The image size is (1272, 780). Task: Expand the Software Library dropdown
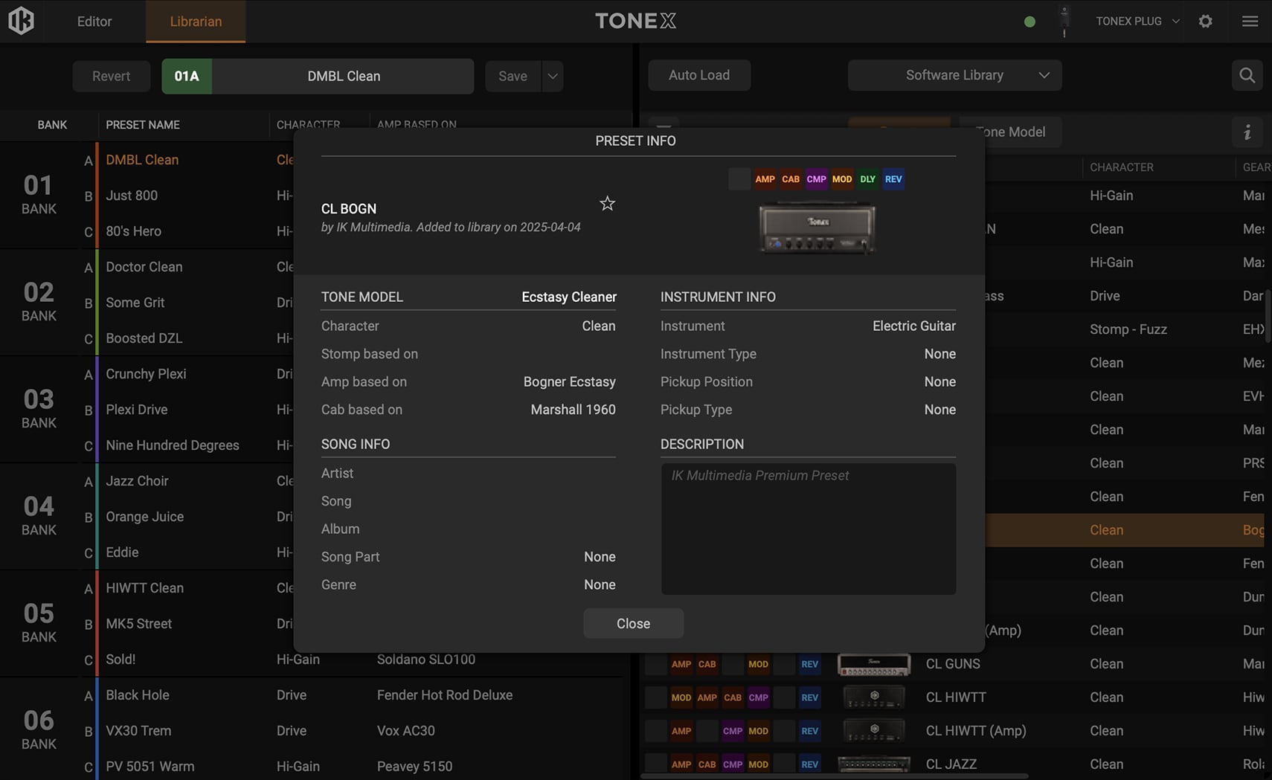pos(954,75)
